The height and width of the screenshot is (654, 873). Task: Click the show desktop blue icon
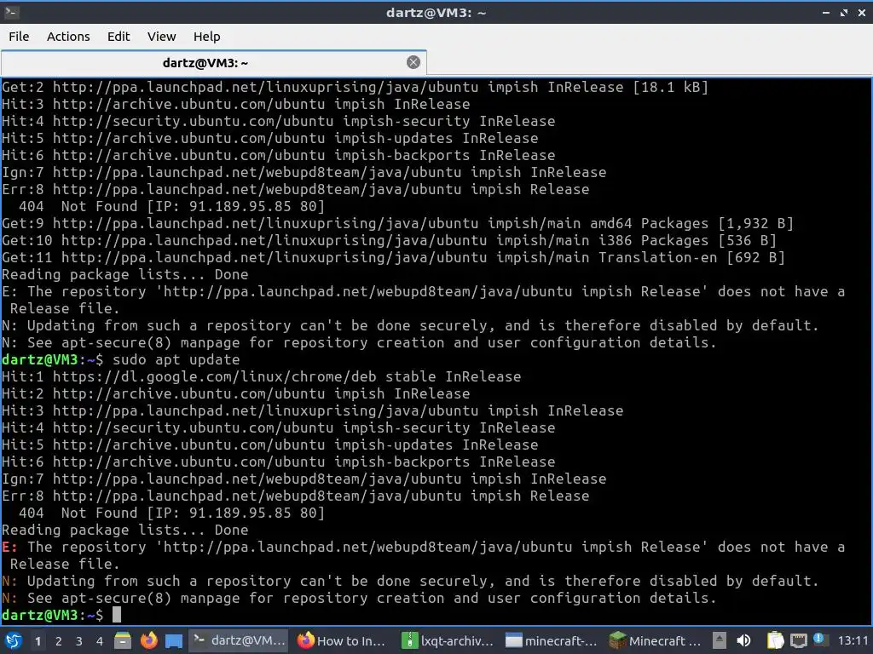click(174, 641)
